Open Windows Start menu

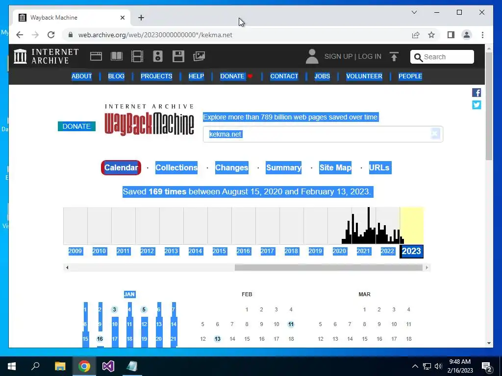tap(12, 366)
